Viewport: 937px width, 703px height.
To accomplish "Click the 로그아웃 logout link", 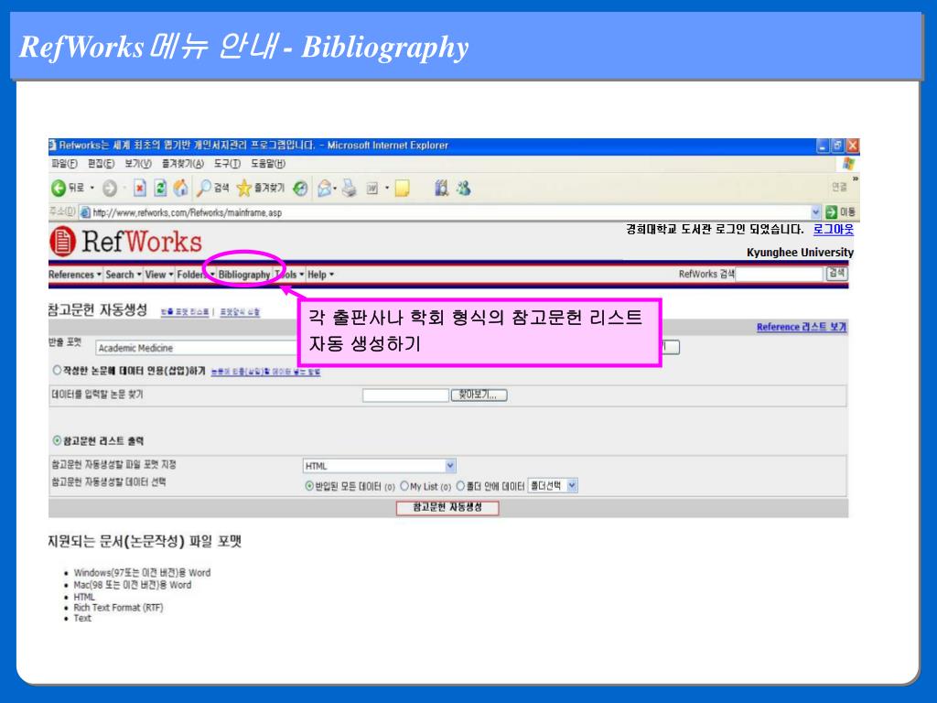I will (x=834, y=230).
